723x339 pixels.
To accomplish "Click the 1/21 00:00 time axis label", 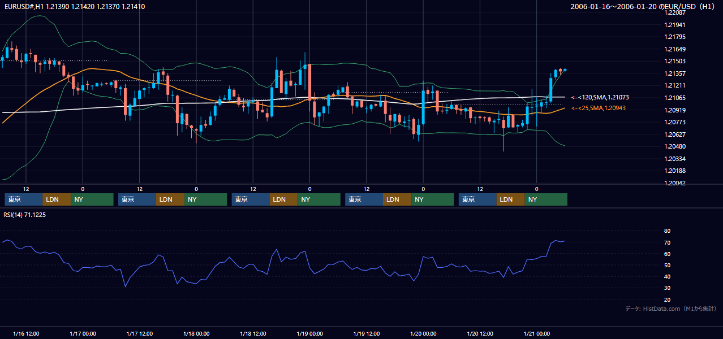I will 537,333.
